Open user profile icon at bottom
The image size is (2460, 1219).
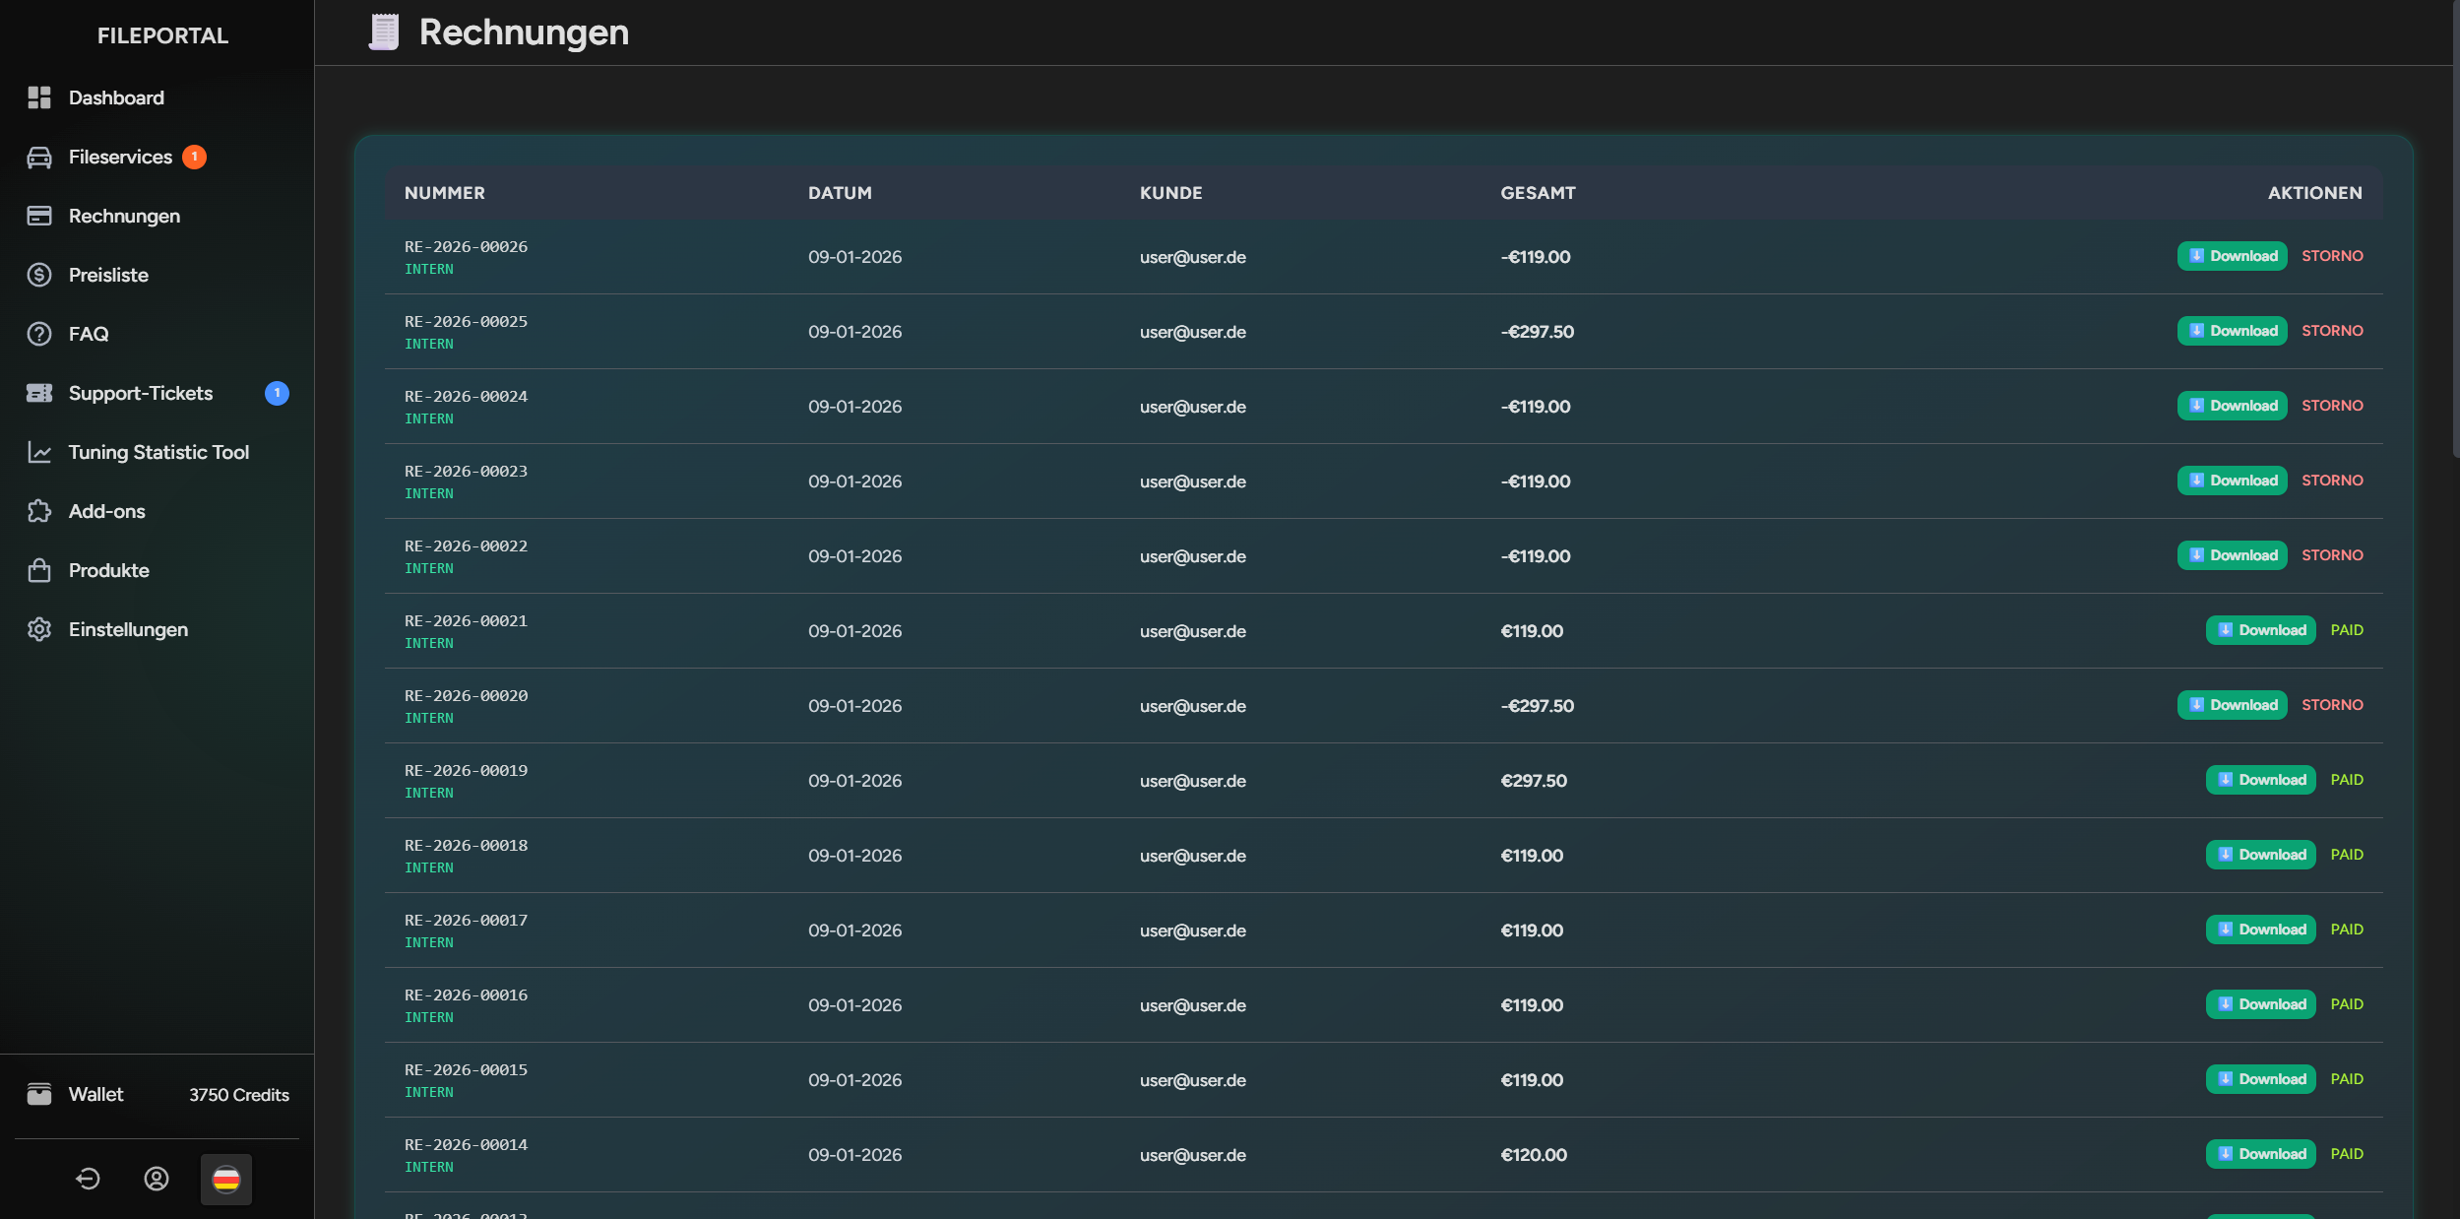pyautogui.click(x=157, y=1179)
